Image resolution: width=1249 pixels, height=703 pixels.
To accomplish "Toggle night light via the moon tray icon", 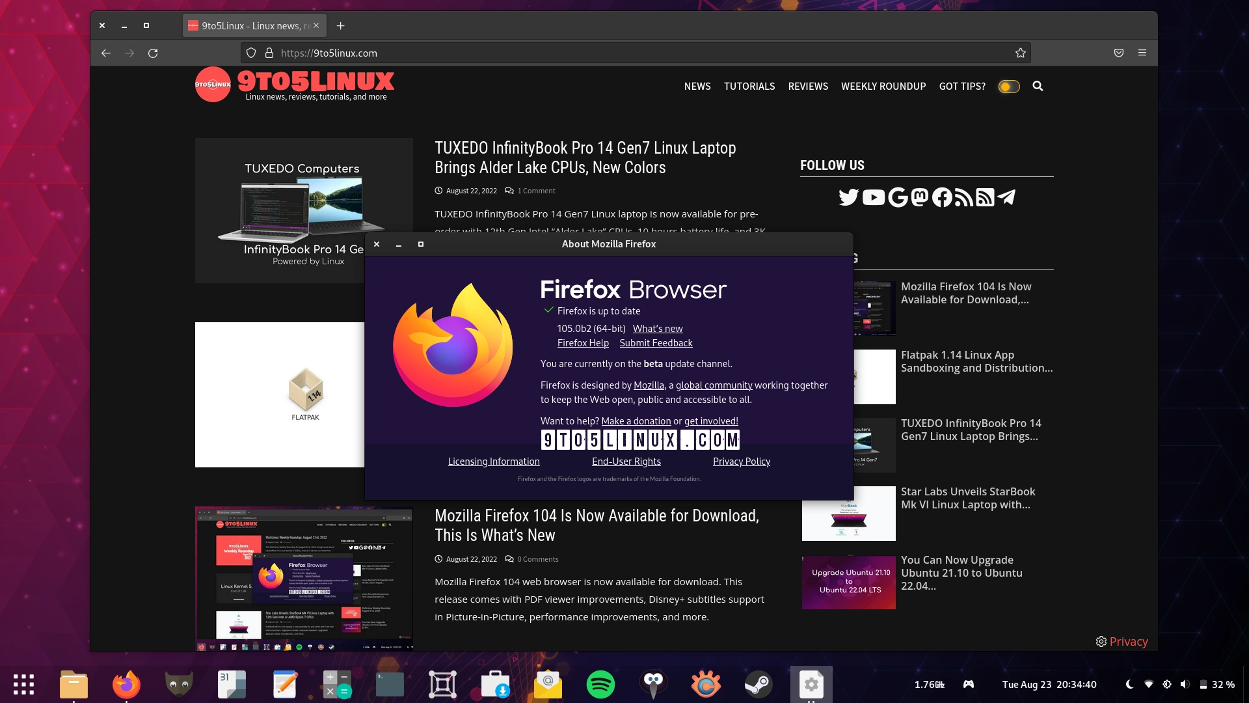I will click(1129, 684).
